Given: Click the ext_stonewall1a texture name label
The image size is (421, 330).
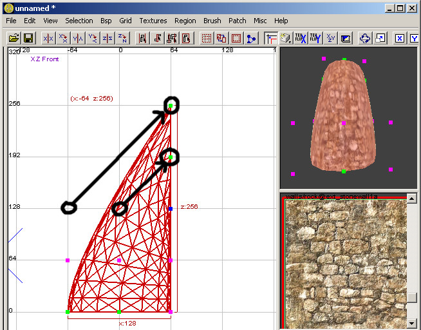Looking at the screenshot, I should (x=332, y=197).
